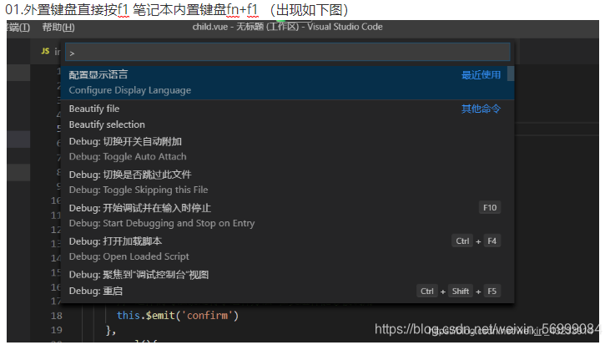Open the 帮助(H) menu in menu bar
610x345 pixels.
pyautogui.click(x=58, y=28)
